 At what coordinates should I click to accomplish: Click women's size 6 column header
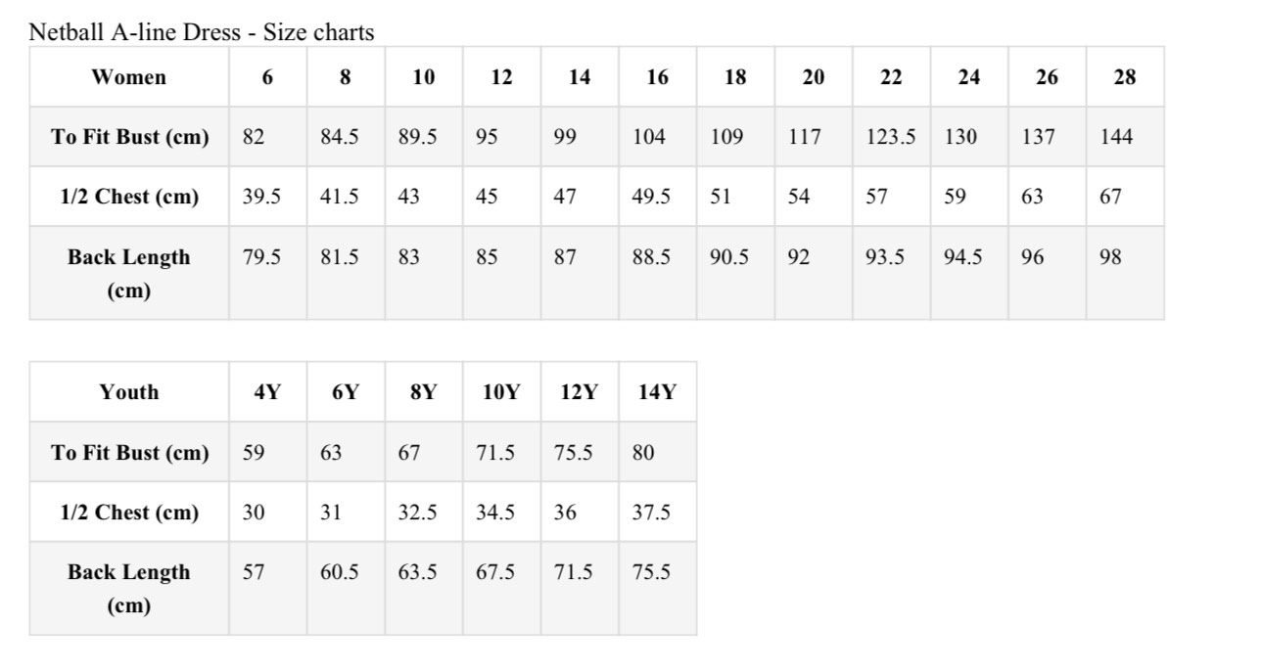[x=267, y=77]
